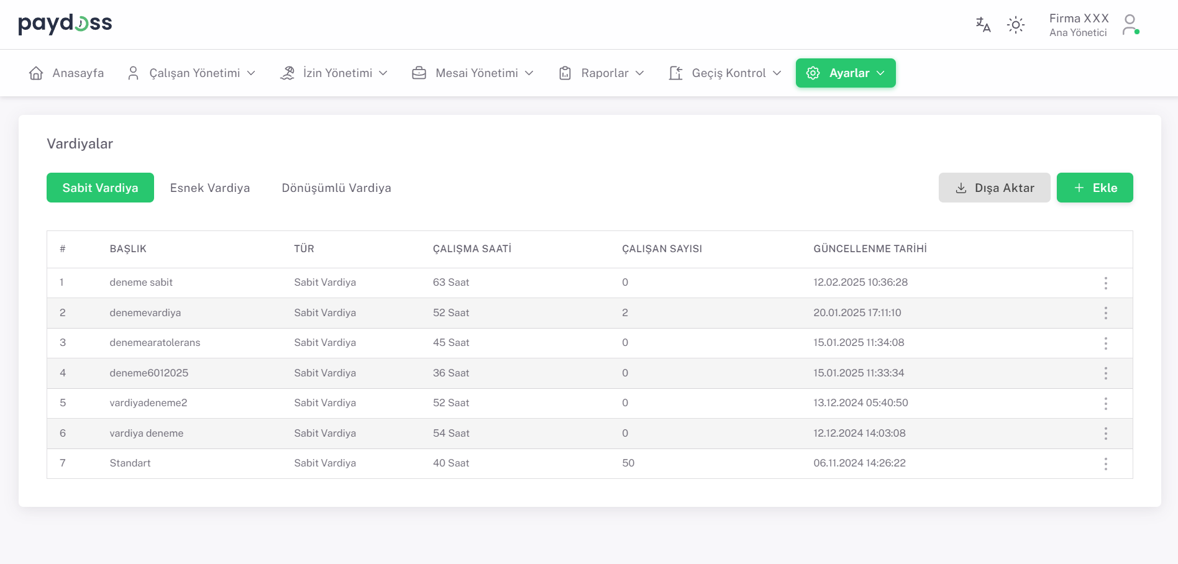Expand the Geçiş Kontrol menu
Viewport: 1178px width, 564px height.
(725, 73)
